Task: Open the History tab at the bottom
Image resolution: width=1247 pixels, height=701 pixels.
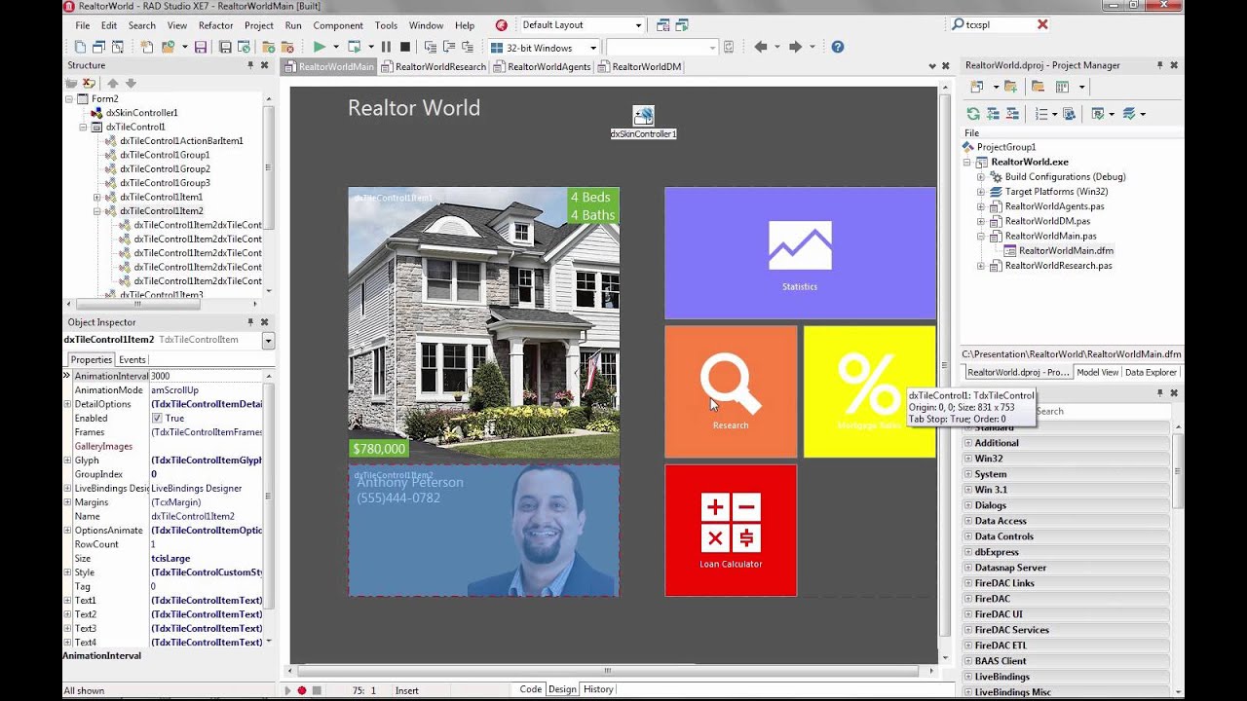Action: (x=598, y=689)
